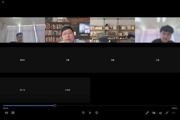Open the subtitles and audio menu
Viewport: 180px width, 120px height.
13,113
